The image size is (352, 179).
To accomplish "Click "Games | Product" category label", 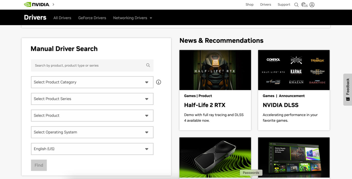I will pyautogui.click(x=198, y=96).
